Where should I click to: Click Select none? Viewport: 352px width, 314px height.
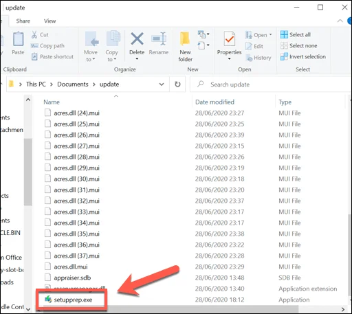[299, 45]
